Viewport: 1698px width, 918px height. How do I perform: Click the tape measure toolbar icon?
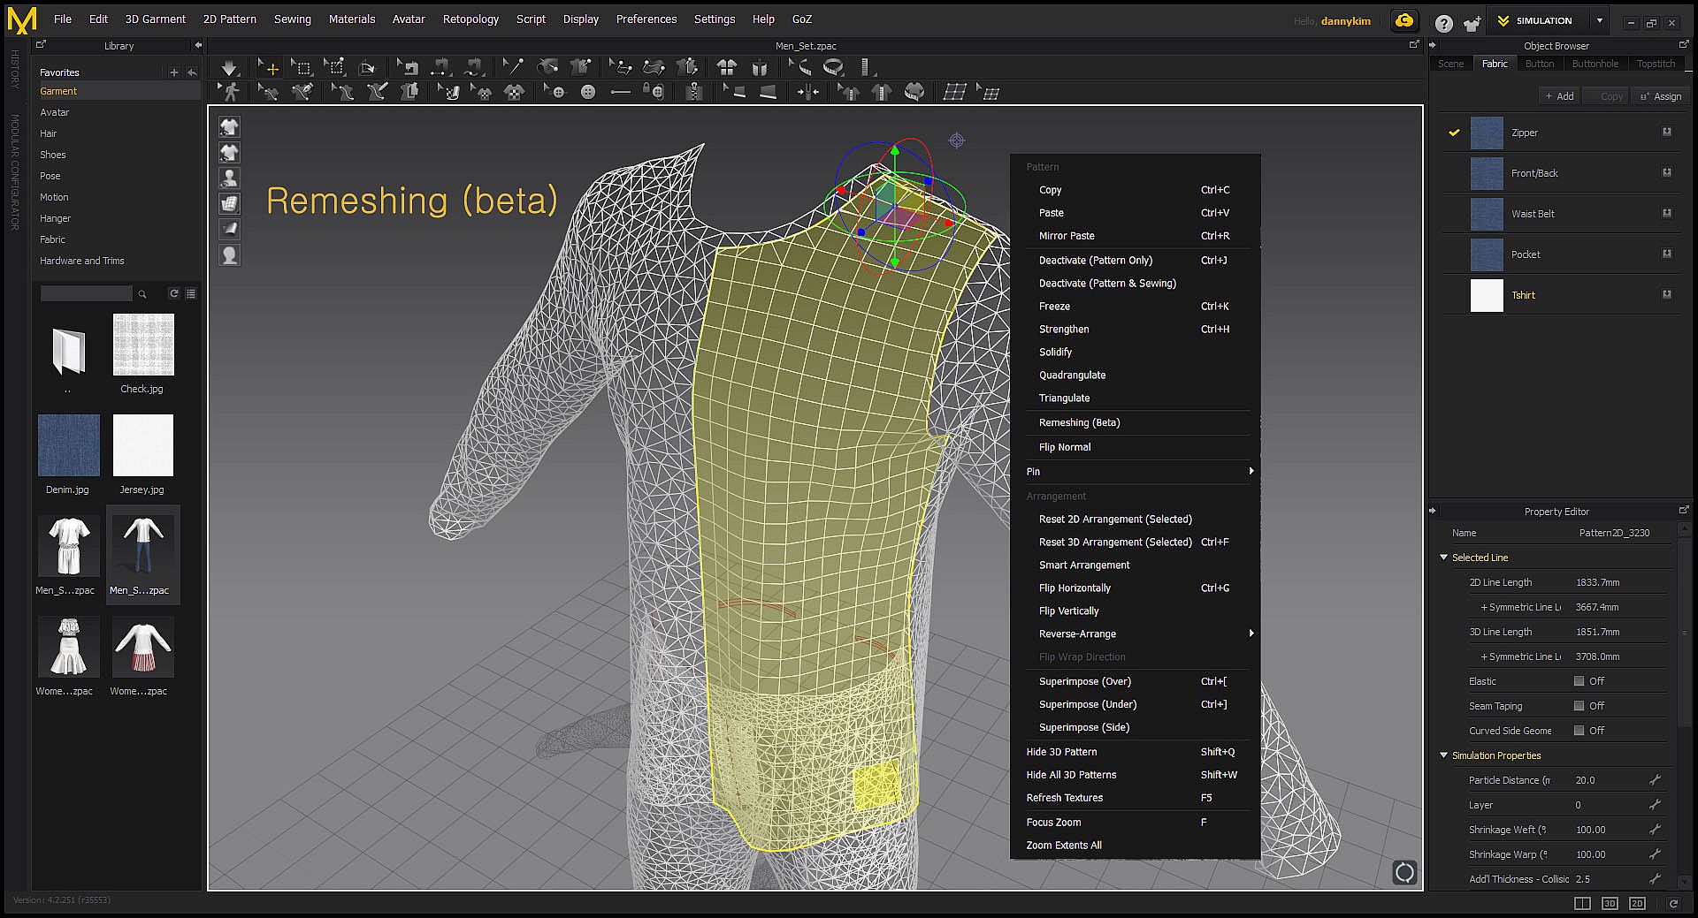[833, 67]
